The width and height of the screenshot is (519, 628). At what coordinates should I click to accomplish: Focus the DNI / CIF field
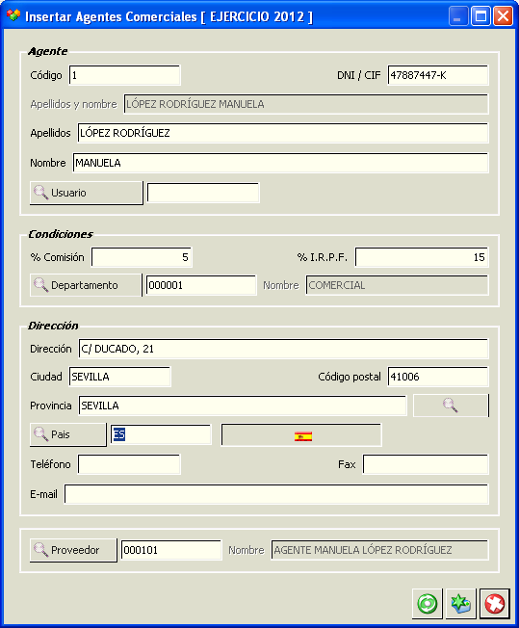pyautogui.click(x=438, y=75)
